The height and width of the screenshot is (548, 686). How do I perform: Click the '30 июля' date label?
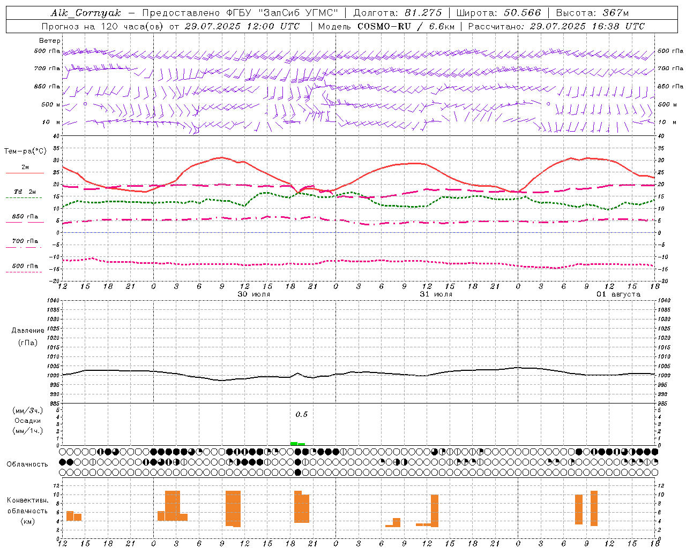(x=253, y=294)
